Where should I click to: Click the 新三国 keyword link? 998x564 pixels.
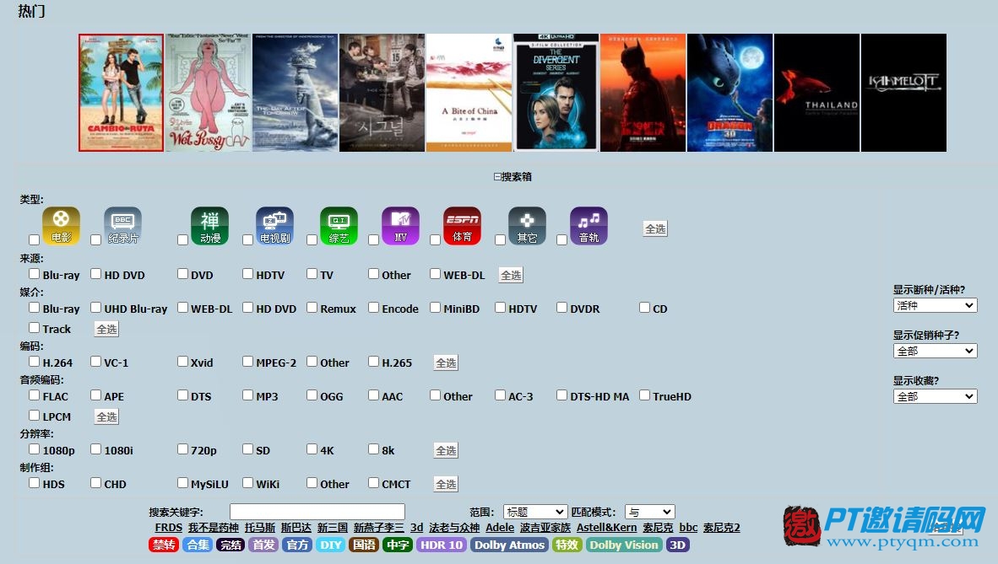click(x=333, y=528)
